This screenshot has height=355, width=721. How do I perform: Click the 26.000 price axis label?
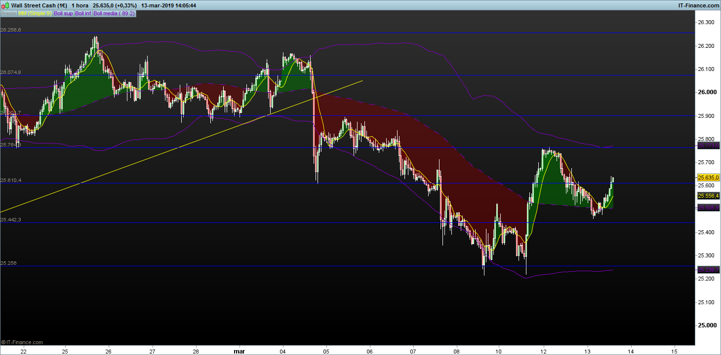click(x=706, y=92)
